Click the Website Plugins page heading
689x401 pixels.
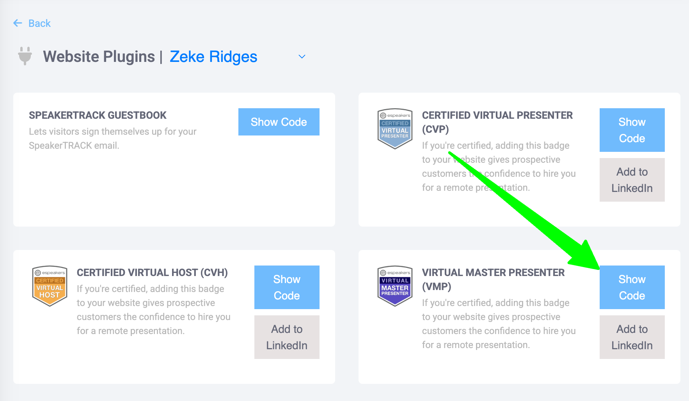pyautogui.click(x=99, y=57)
